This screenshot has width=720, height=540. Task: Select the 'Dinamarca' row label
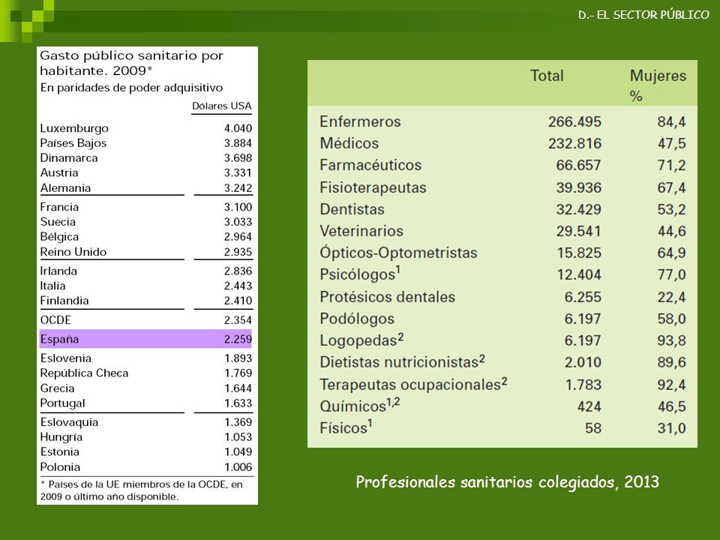pyautogui.click(x=69, y=158)
